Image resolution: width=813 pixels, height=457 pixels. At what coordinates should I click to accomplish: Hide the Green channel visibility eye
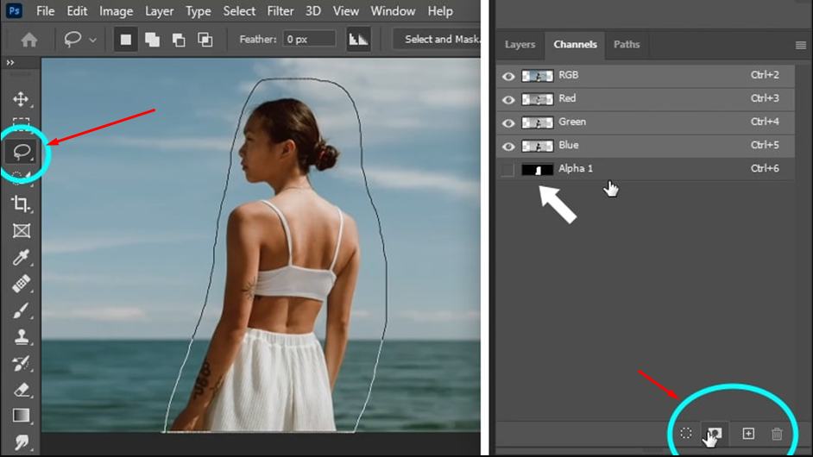(x=508, y=122)
